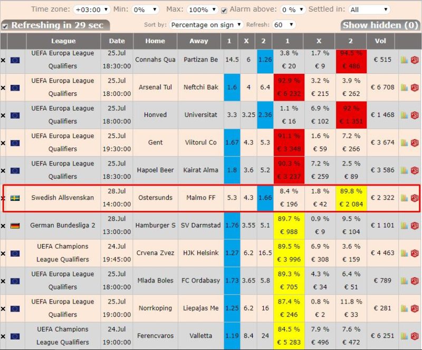
Task: Click the Refreshing countdown button
Action: 59,25
